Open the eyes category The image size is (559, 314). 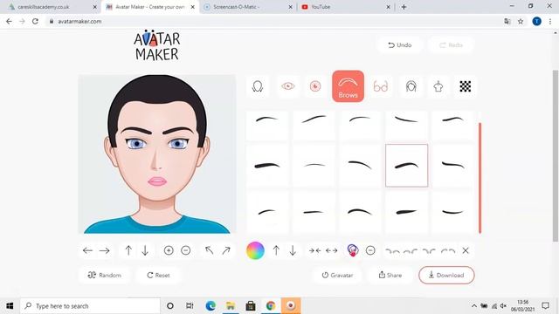pyautogui.click(x=287, y=86)
